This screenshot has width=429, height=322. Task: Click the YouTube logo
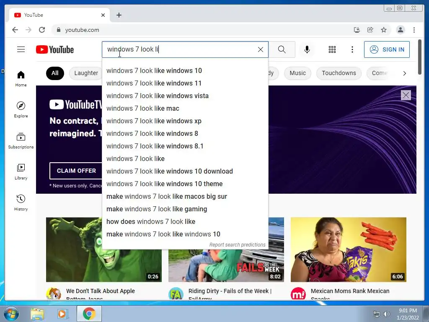pos(55,49)
